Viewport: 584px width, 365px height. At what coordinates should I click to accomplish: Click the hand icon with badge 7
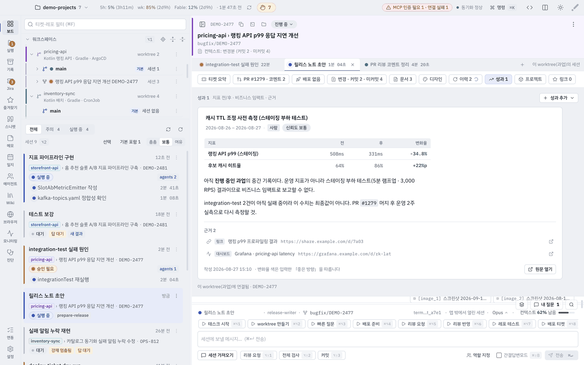pos(266,7)
